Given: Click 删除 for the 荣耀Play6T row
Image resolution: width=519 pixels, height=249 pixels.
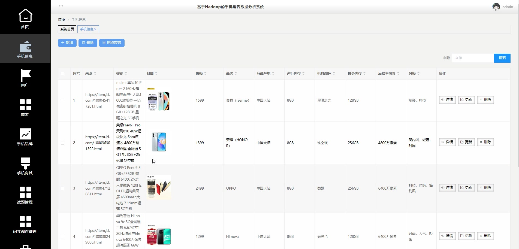Looking at the screenshot, I should (485, 142).
